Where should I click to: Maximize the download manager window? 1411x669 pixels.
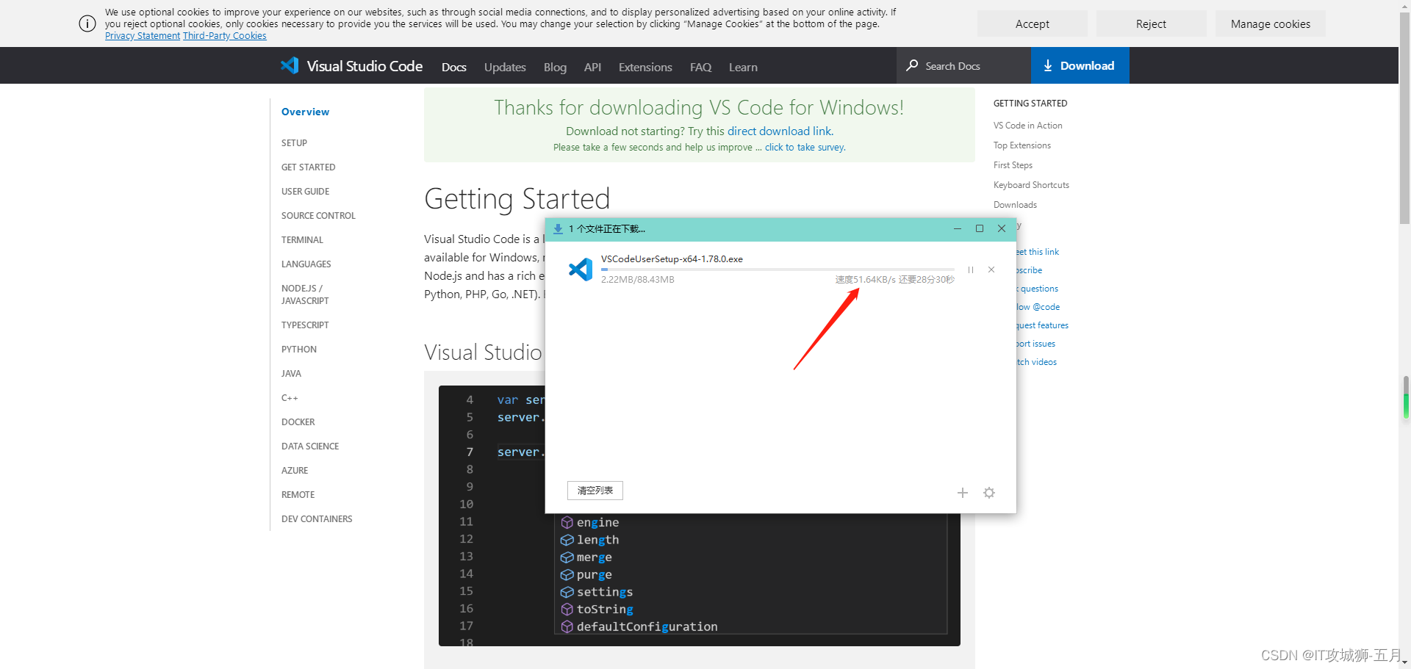pos(980,228)
